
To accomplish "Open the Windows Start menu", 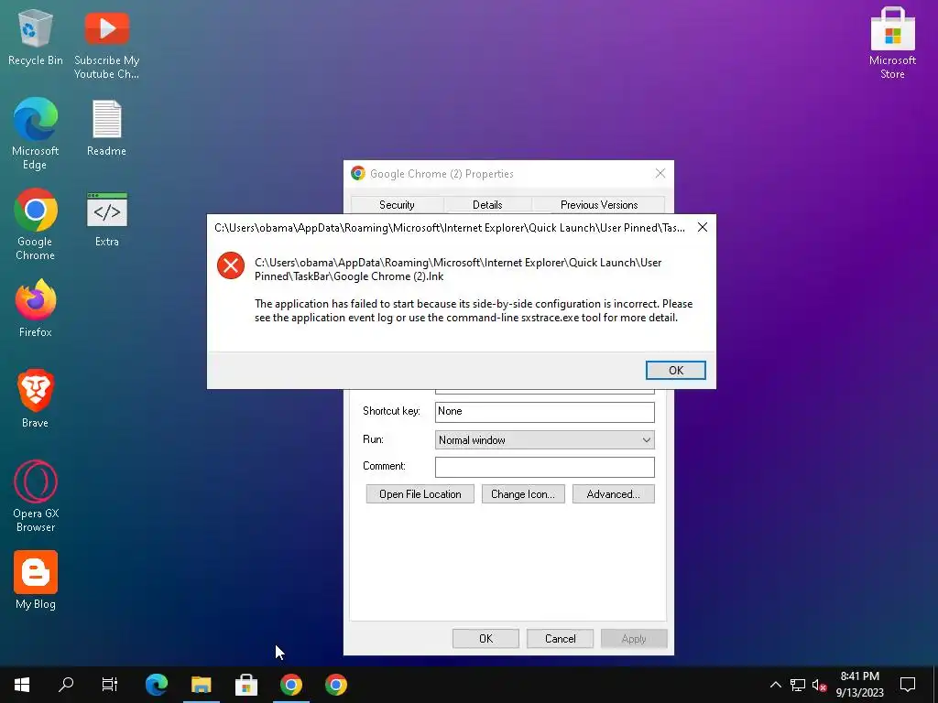I will click(22, 684).
